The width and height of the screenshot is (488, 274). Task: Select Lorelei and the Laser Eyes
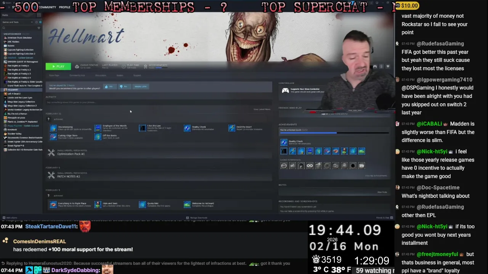[x=20, y=97]
